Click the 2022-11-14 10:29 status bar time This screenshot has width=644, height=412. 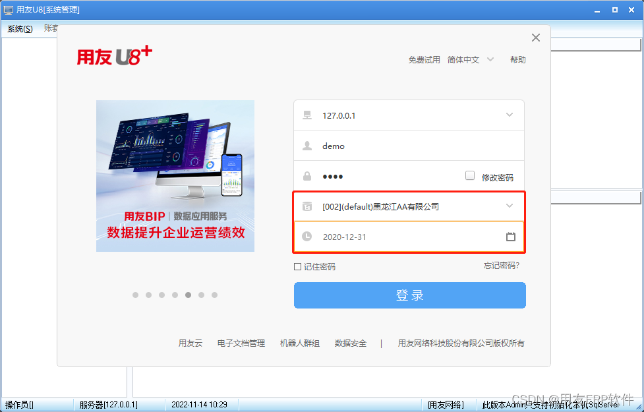click(199, 405)
